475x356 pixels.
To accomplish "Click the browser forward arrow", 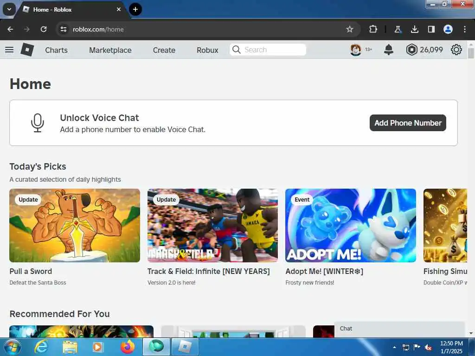I will [26, 29].
